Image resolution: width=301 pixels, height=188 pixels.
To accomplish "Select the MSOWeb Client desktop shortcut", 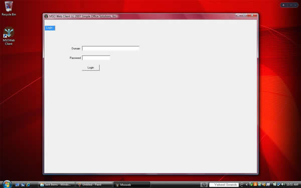I will pos(9,36).
